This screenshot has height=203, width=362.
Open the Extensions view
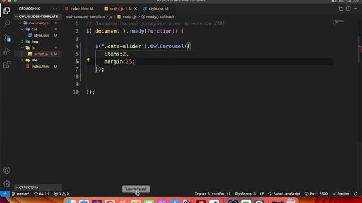7,65
